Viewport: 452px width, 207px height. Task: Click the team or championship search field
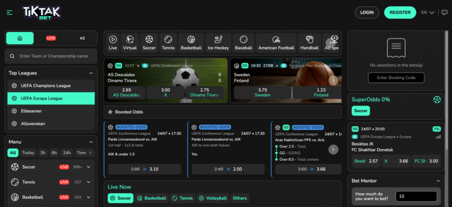51,56
